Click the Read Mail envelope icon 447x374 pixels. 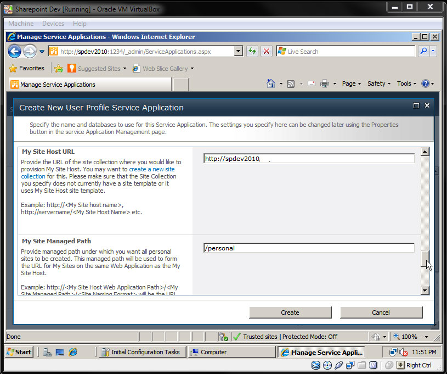[312, 83]
